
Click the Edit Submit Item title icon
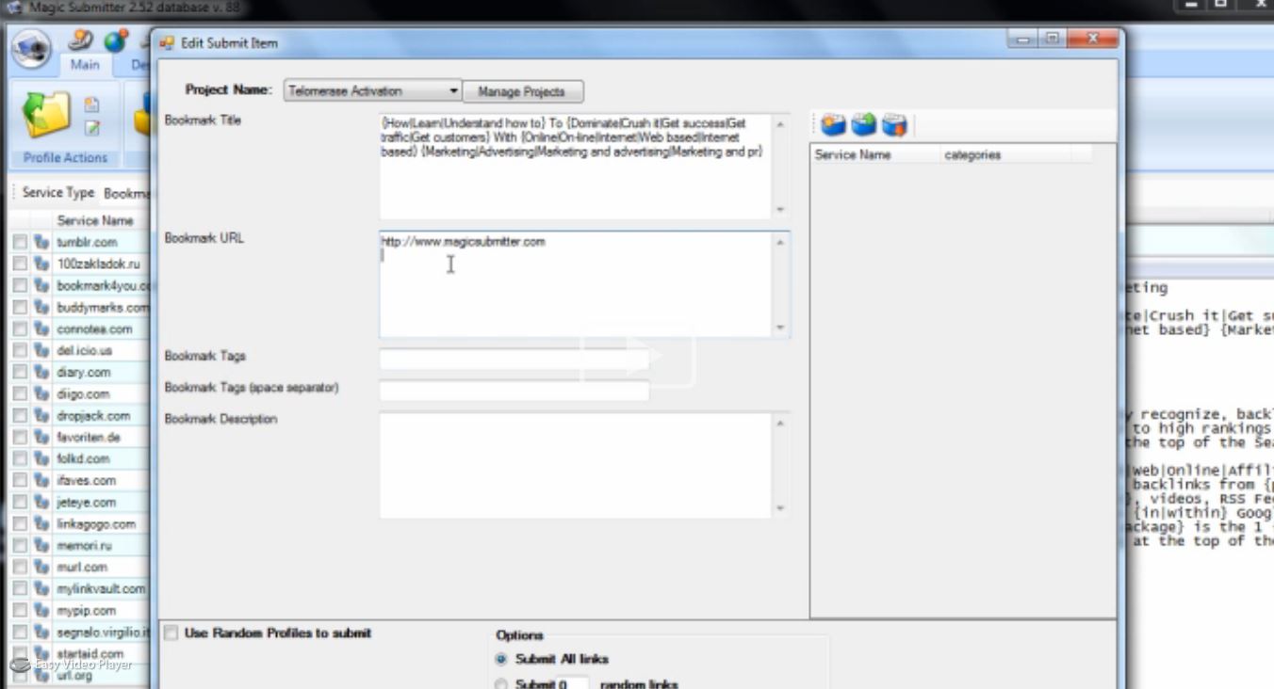click(x=167, y=42)
